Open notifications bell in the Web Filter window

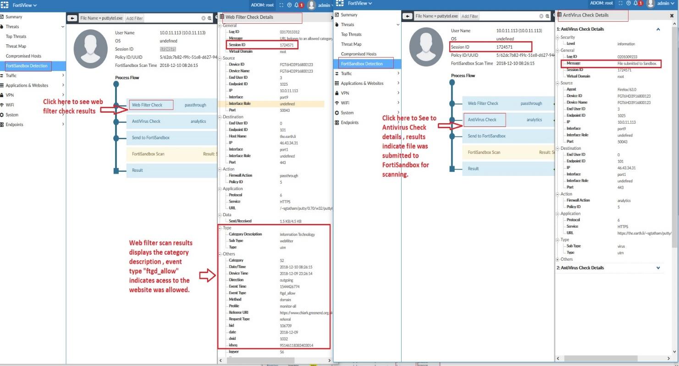coord(296,5)
